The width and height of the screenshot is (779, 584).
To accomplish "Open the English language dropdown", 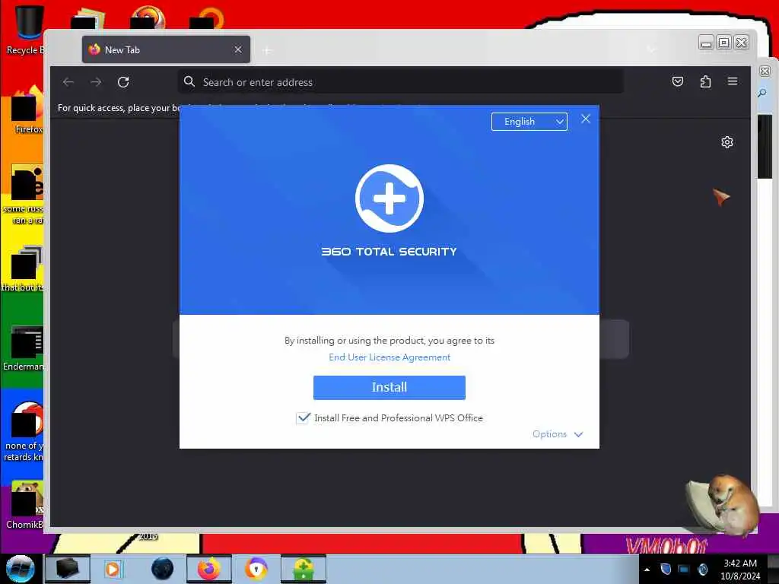I will (x=529, y=122).
